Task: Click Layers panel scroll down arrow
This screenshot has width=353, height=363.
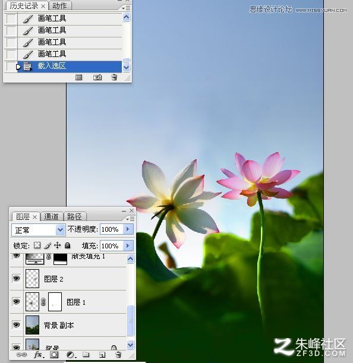Action: pyautogui.click(x=130, y=345)
